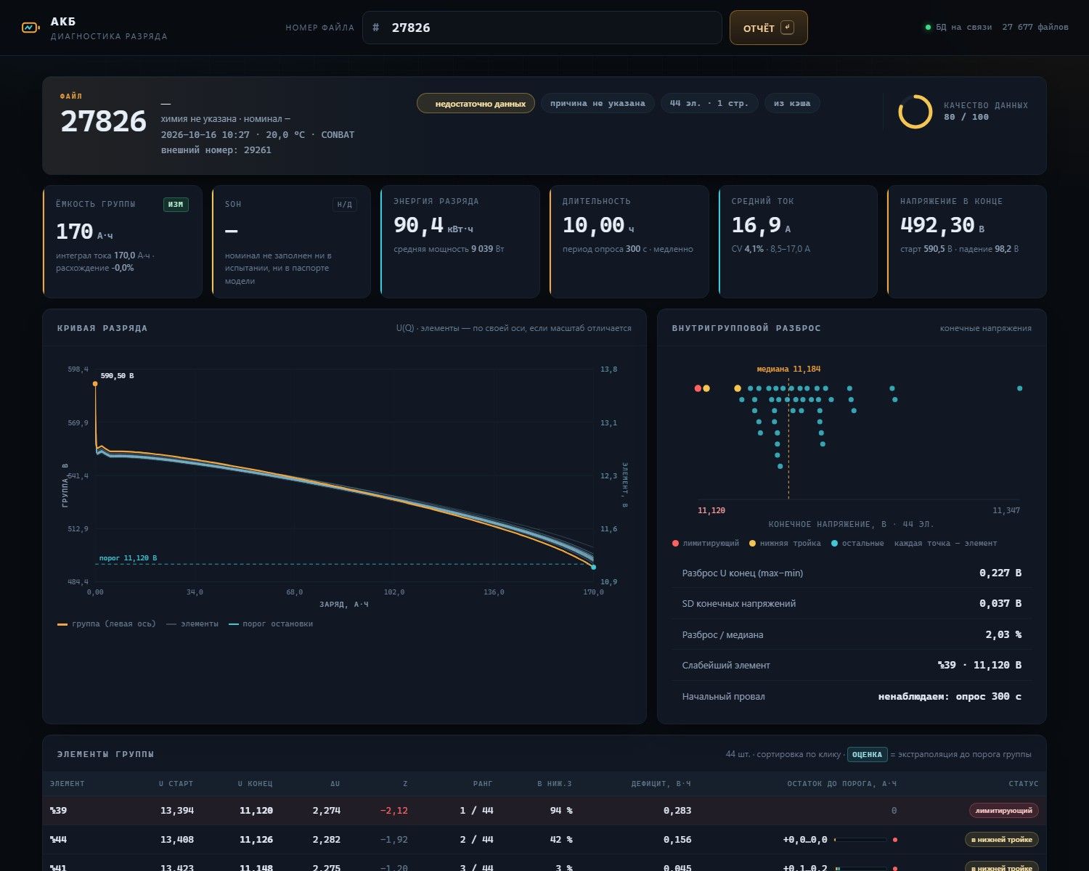The height and width of the screenshot is (871, 1089).
Task: Sort table by РАНГ column
Action: pyautogui.click(x=483, y=784)
